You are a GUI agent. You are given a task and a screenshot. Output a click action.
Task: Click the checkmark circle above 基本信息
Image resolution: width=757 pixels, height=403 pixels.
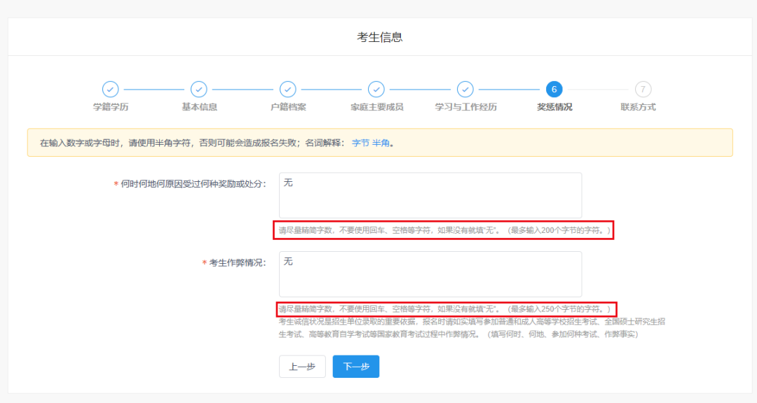pyautogui.click(x=199, y=90)
